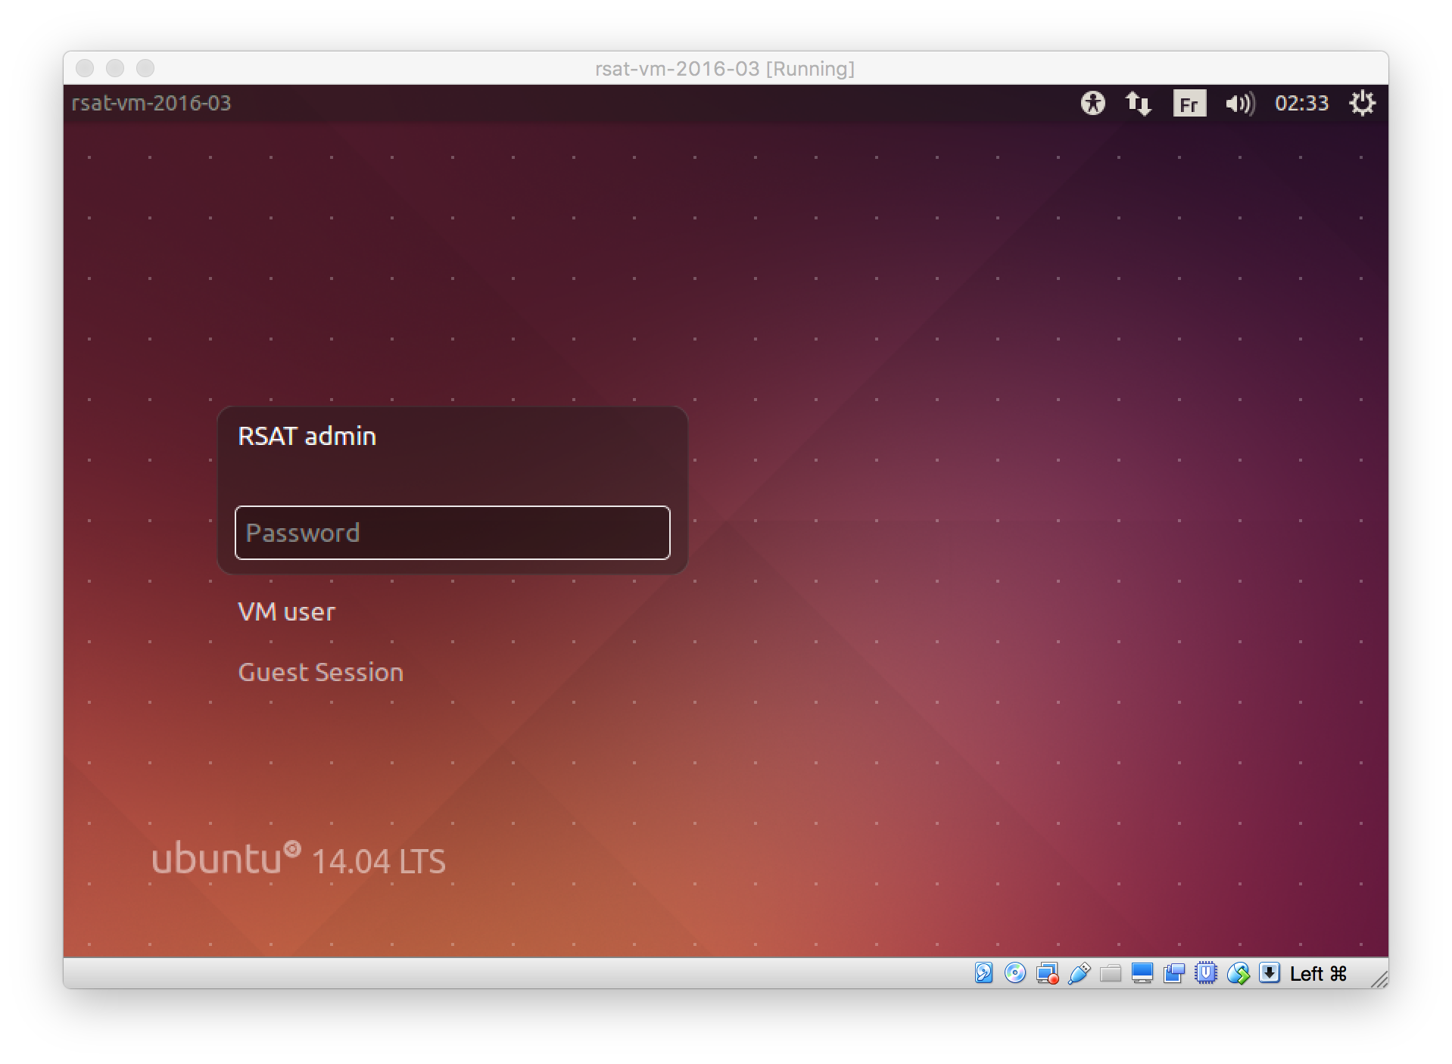Image resolution: width=1452 pixels, height=1064 pixels.
Task: Choose Guest Session login option
Action: pyautogui.click(x=320, y=672)
